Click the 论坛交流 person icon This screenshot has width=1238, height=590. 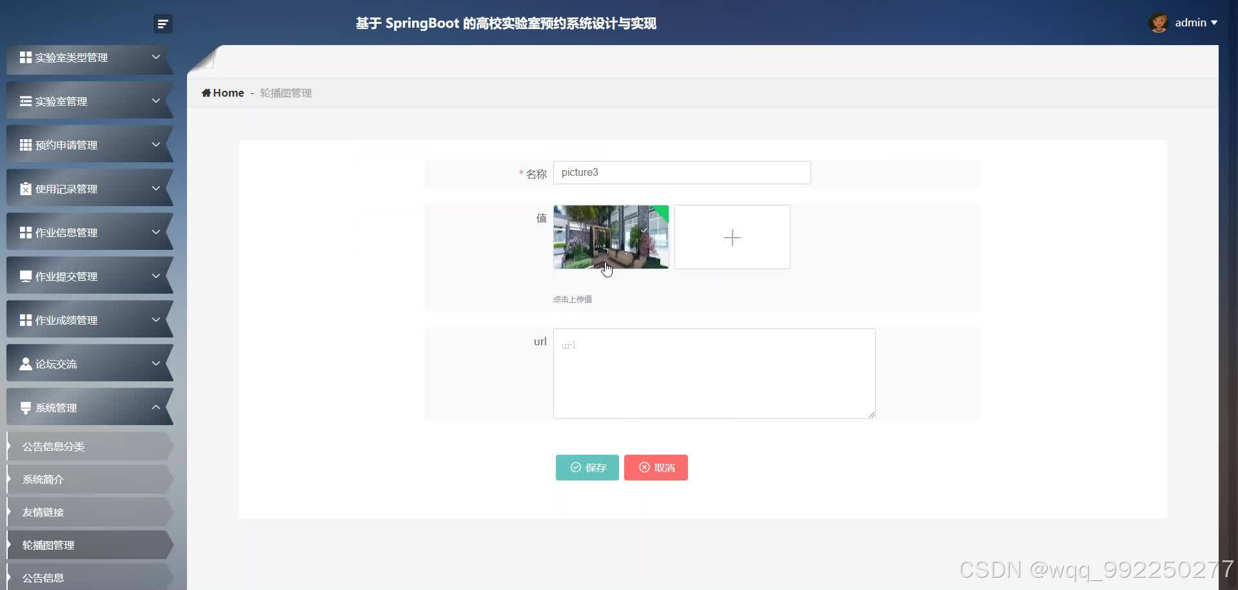pyautogui.click(x=26, y=364)
